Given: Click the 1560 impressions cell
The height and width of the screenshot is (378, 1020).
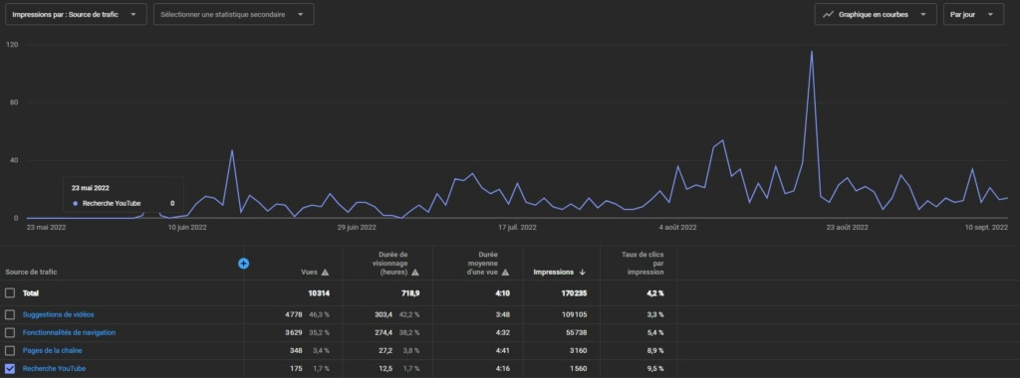Looking at the screenshot, I should [578, 368].
